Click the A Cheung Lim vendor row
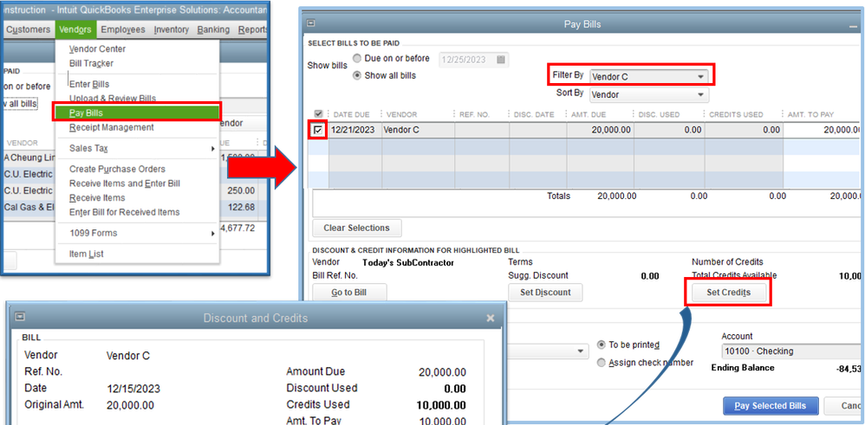 click(x=29, y=158)
